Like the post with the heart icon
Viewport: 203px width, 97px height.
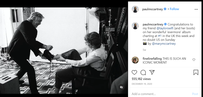(134, 73)
